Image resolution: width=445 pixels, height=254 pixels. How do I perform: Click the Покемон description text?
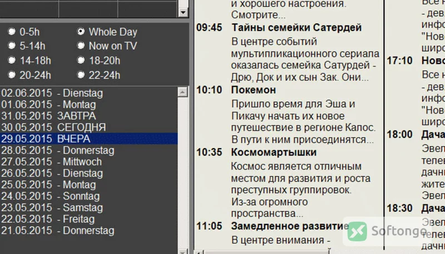(x=303, y=121)
